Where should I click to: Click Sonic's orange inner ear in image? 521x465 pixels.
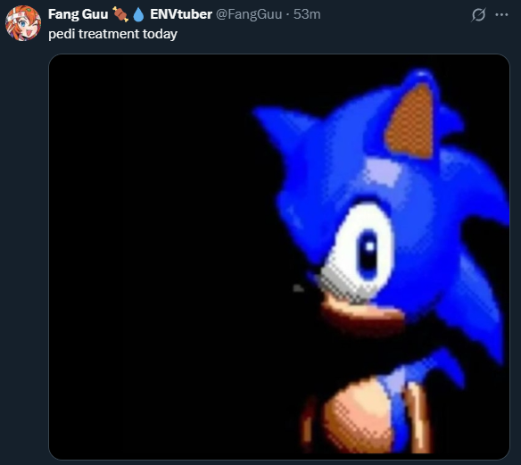pos(411,121)
